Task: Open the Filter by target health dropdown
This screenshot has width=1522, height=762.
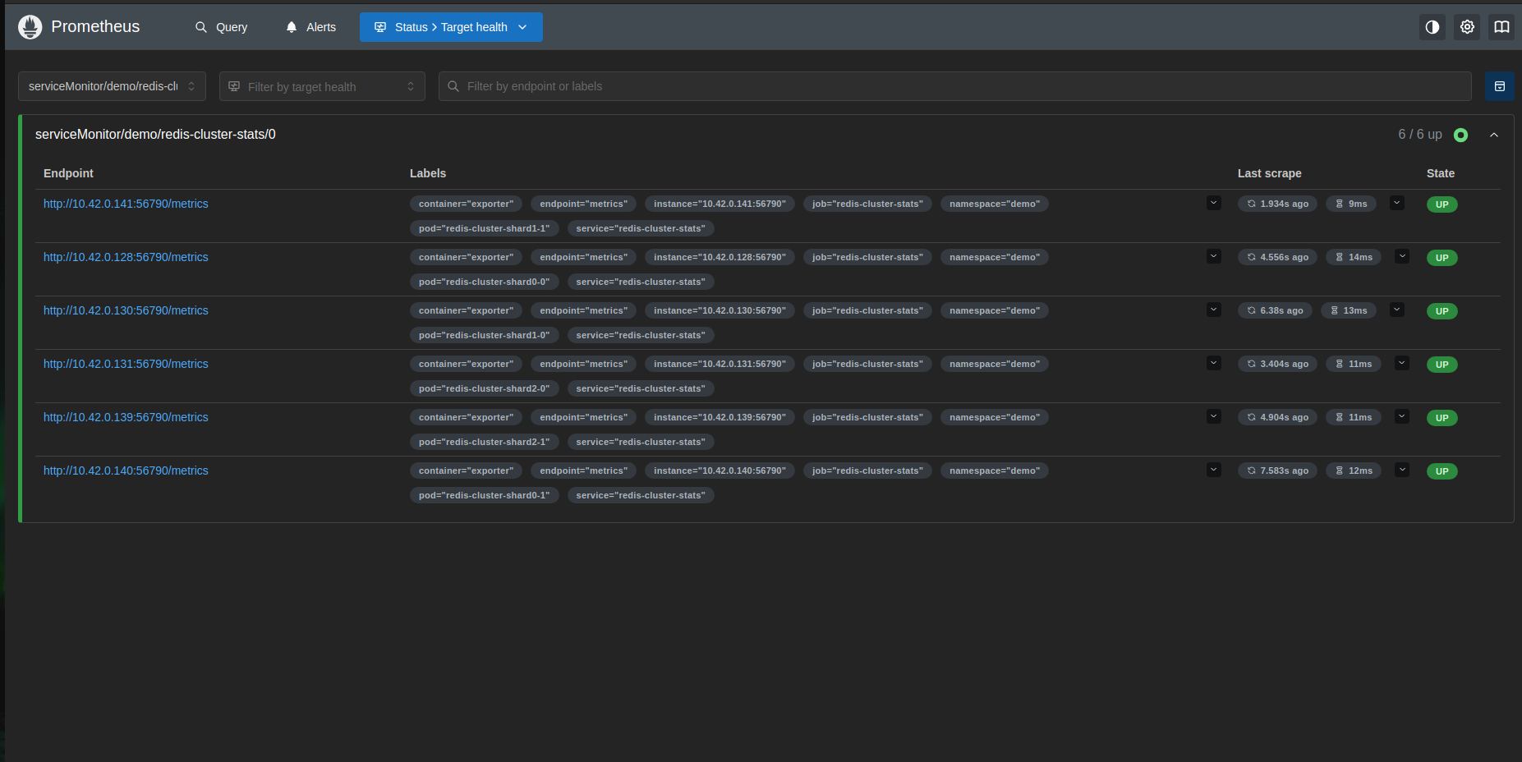Action: (322, 86)
